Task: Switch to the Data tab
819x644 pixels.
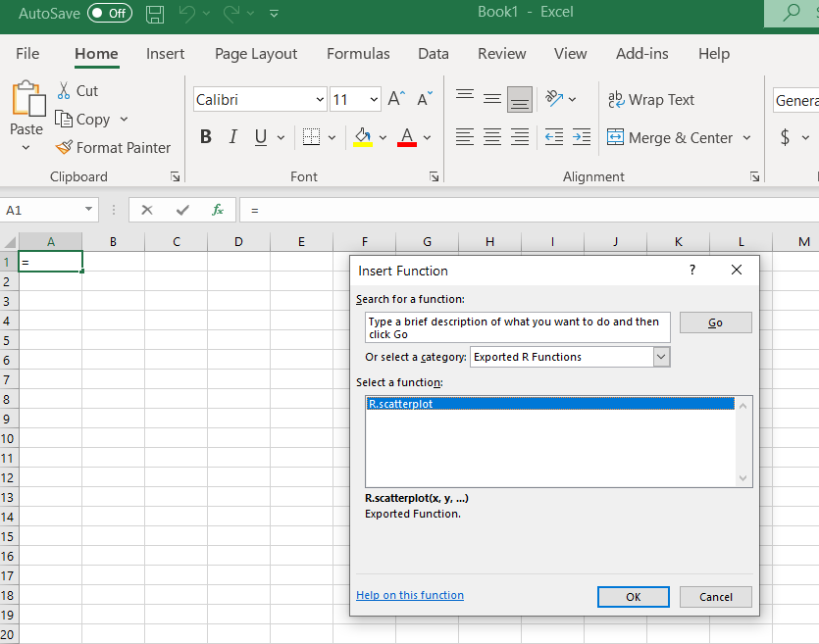Action: 434,54
